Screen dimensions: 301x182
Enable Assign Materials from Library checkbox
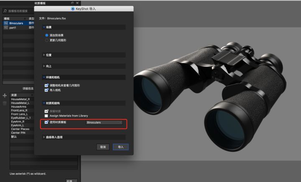pyautogui.click(x=46, y=116)
